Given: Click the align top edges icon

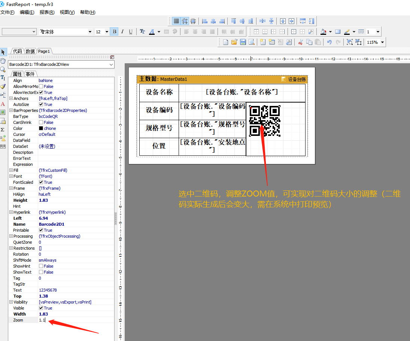Looking at the screenshot, I should [x=234, y=21].
